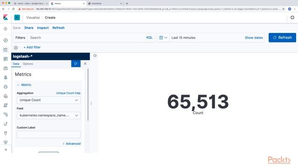Open APM icon in sidebar
This screenshot has width=298, height=167.
(6, 115)
